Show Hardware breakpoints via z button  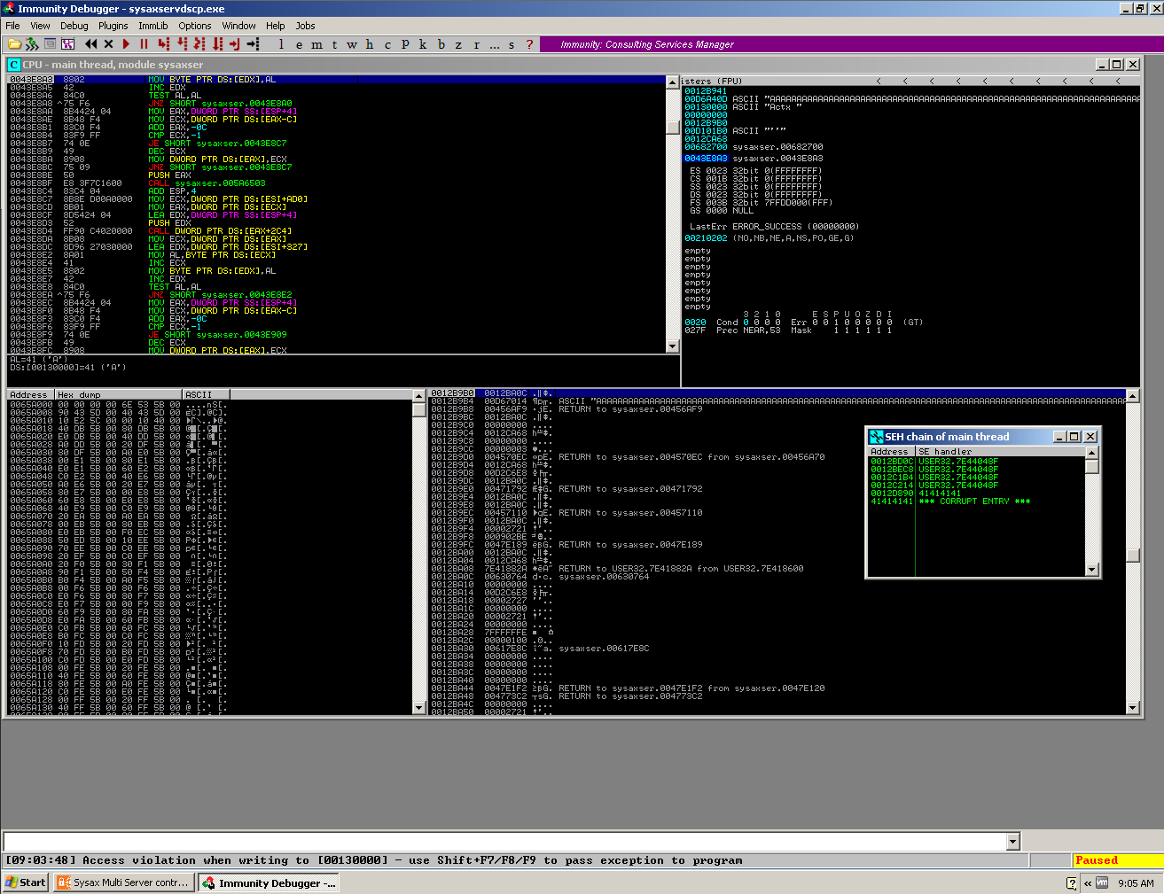point(458,44)
